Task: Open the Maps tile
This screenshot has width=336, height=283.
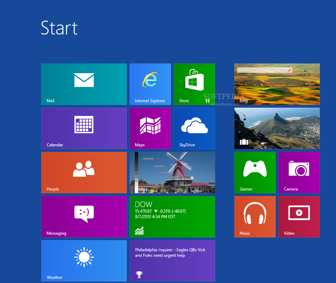Action: click(150, 128)
